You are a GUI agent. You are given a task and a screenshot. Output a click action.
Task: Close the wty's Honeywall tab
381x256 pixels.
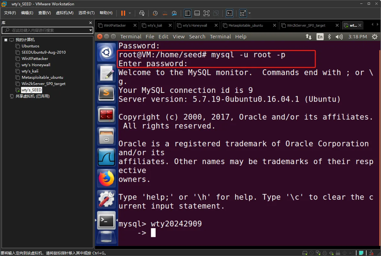click(x=216, y=25)
